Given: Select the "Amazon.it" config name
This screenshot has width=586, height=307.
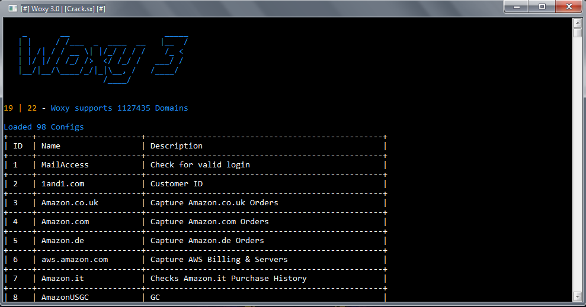Looking at the screenshot, I should point(63,279).
